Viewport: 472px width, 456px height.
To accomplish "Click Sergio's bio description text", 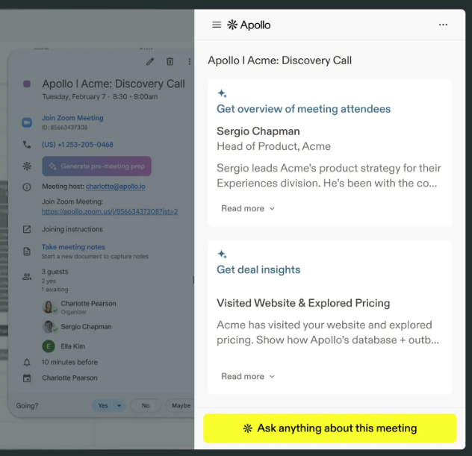I will (x=329, y=175).
